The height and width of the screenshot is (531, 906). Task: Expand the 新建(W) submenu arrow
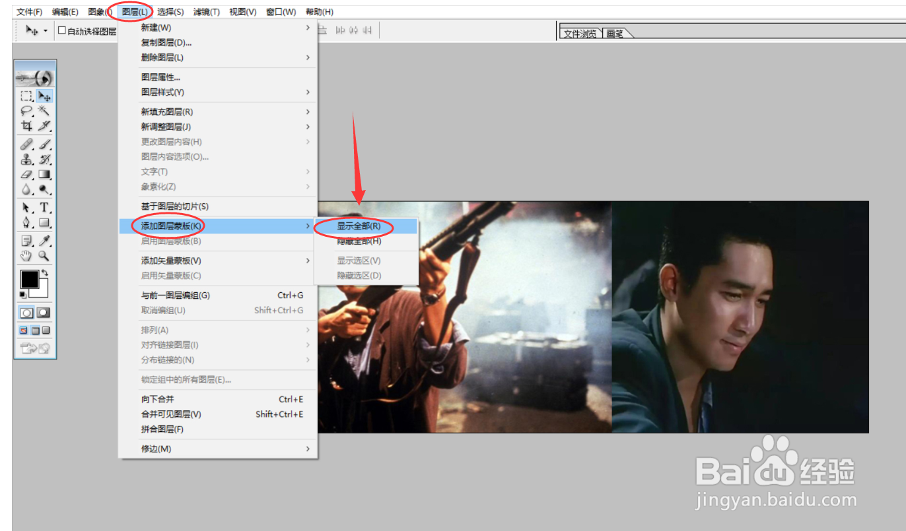(308, 28)
